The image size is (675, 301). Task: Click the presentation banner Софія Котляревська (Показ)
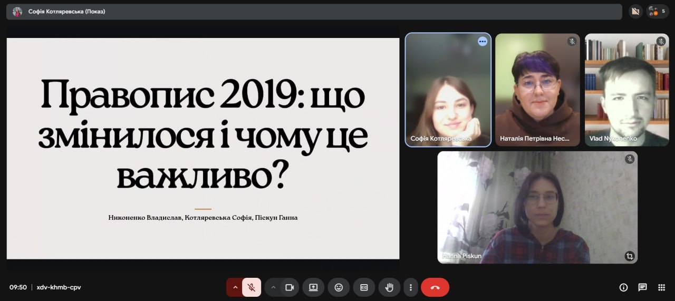coord(66,11)
